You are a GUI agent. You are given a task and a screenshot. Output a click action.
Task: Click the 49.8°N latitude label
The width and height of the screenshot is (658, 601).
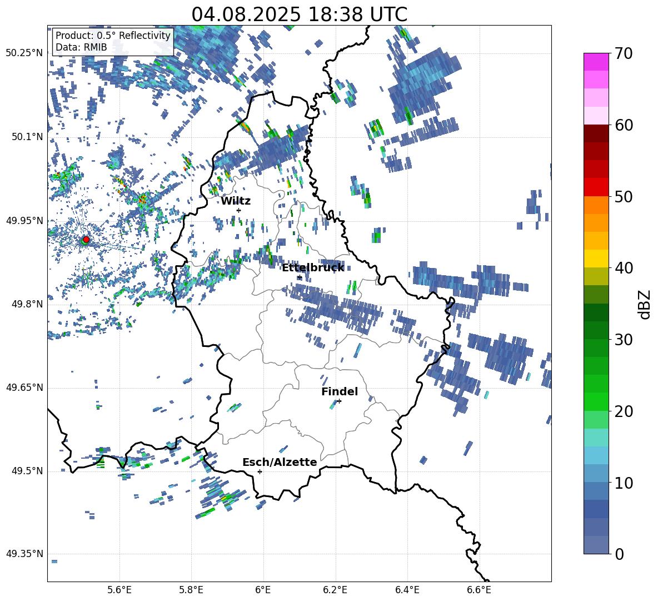tap(27, 304)
